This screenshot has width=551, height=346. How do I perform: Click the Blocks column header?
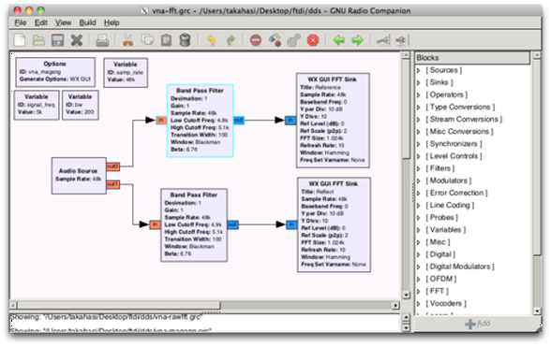point(472,58)
